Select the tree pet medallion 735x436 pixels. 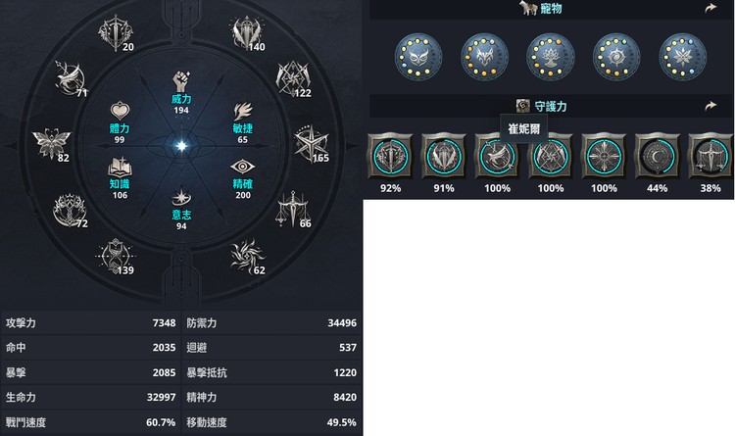point(551,57)
